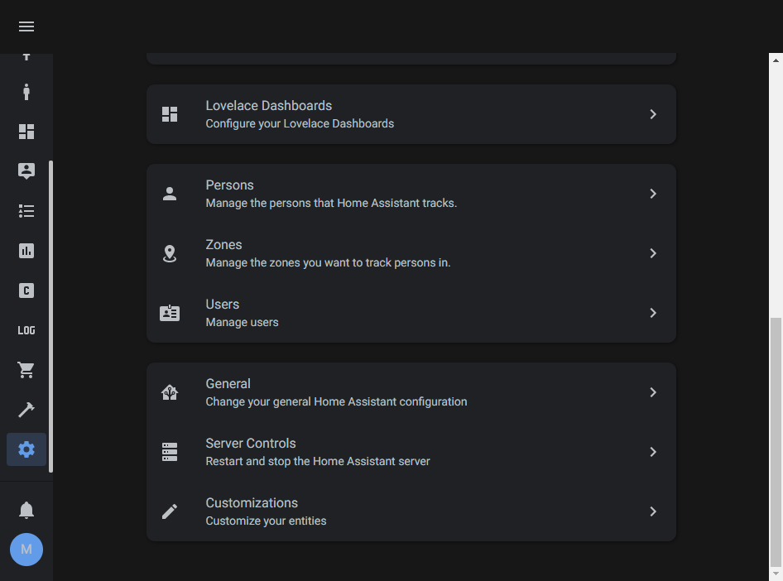This screenshot has height=581, width=783.
Task: Click the Zones map-pin icon
Action: (x=170, y=253)
